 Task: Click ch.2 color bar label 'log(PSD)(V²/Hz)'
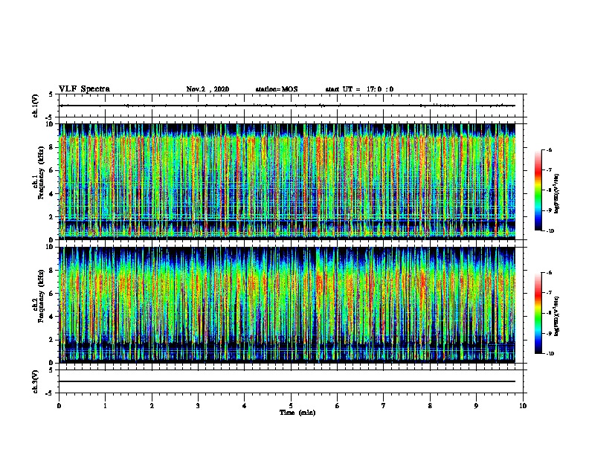pyautogui.click(x=556, y=316)
